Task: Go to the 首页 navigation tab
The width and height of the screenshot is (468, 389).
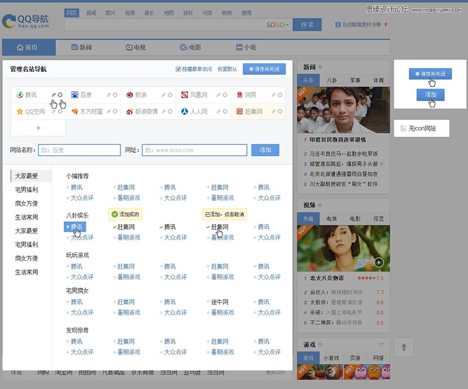Action: (29, 47)
